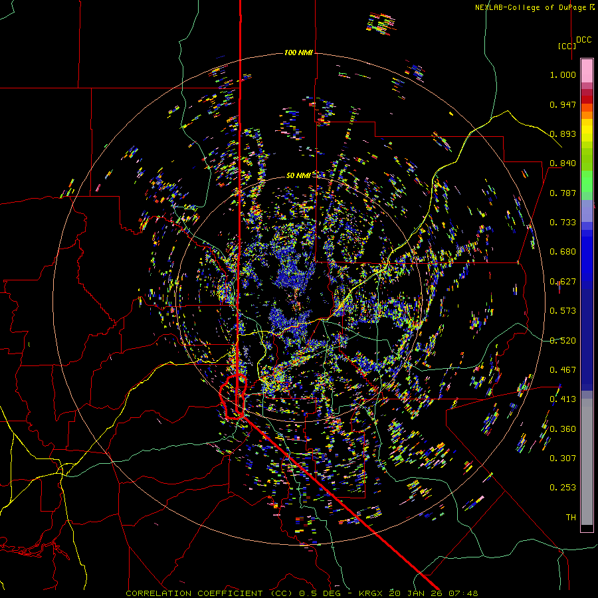Select the 0.733 scale value

pyautogui.click(x=563, y=223)
